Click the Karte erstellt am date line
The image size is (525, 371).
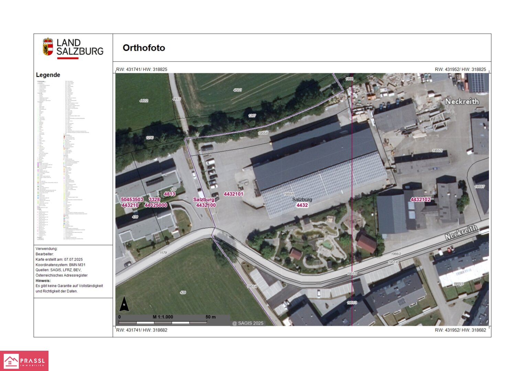(x=59, y=259)
